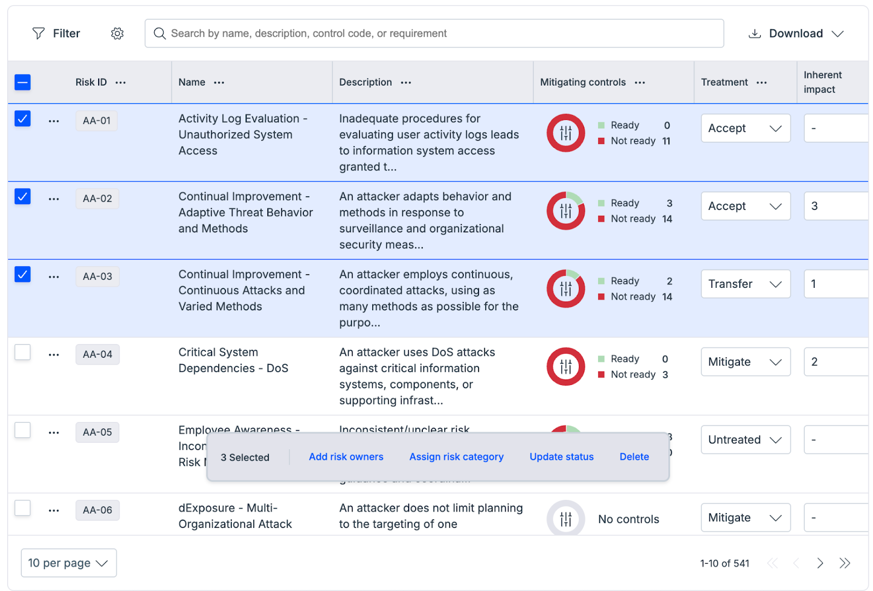
Task: Check the AA-04 row checkbox
Action: 22,352
